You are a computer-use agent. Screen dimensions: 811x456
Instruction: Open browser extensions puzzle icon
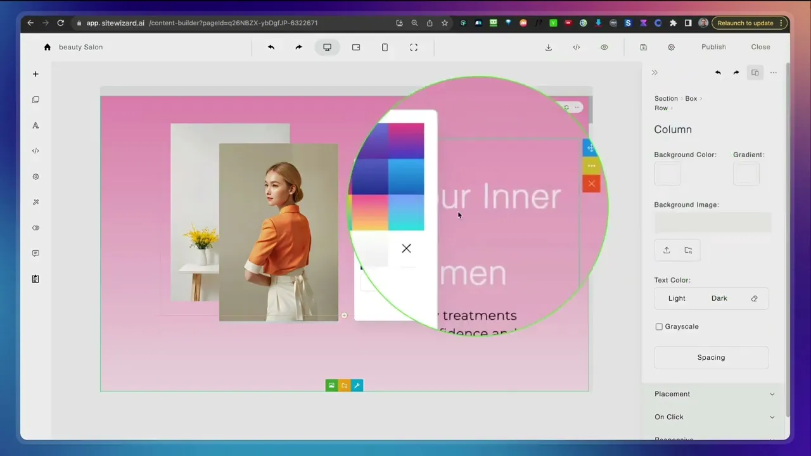click(673, 23)
